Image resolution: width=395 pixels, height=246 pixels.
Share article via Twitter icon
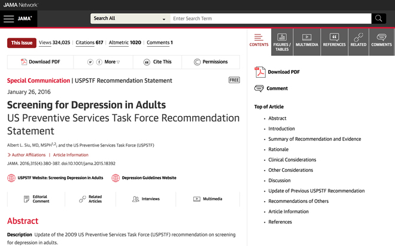coord(90,62)
